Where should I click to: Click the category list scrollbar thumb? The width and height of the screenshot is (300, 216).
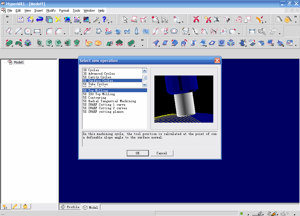pos(145,78)
